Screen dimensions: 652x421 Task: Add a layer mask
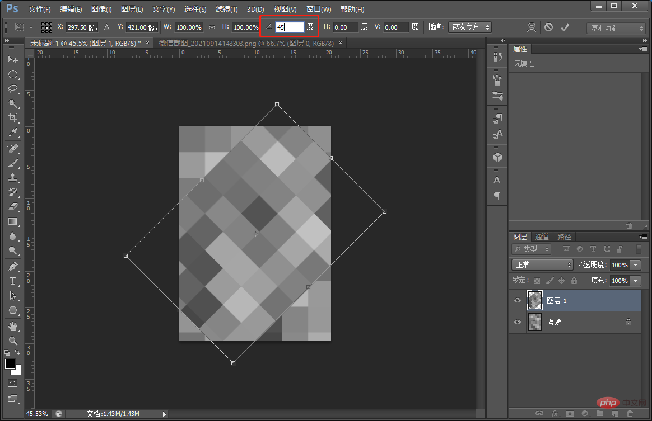(570, 414)
